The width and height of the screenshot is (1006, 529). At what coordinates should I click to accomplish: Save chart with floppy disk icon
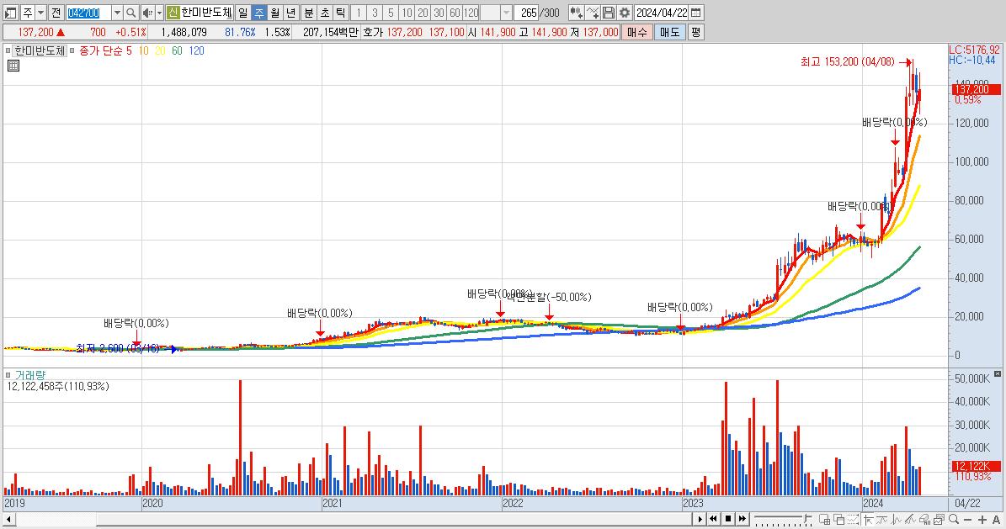click(608, 13)
